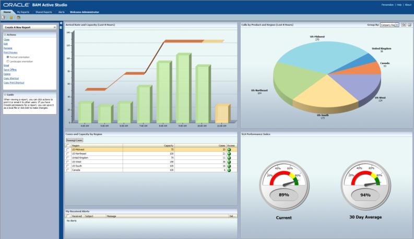The height and width of the screenshot is (239, 414).
Task: Click the Save Offline link
Action: pos(10,70)
